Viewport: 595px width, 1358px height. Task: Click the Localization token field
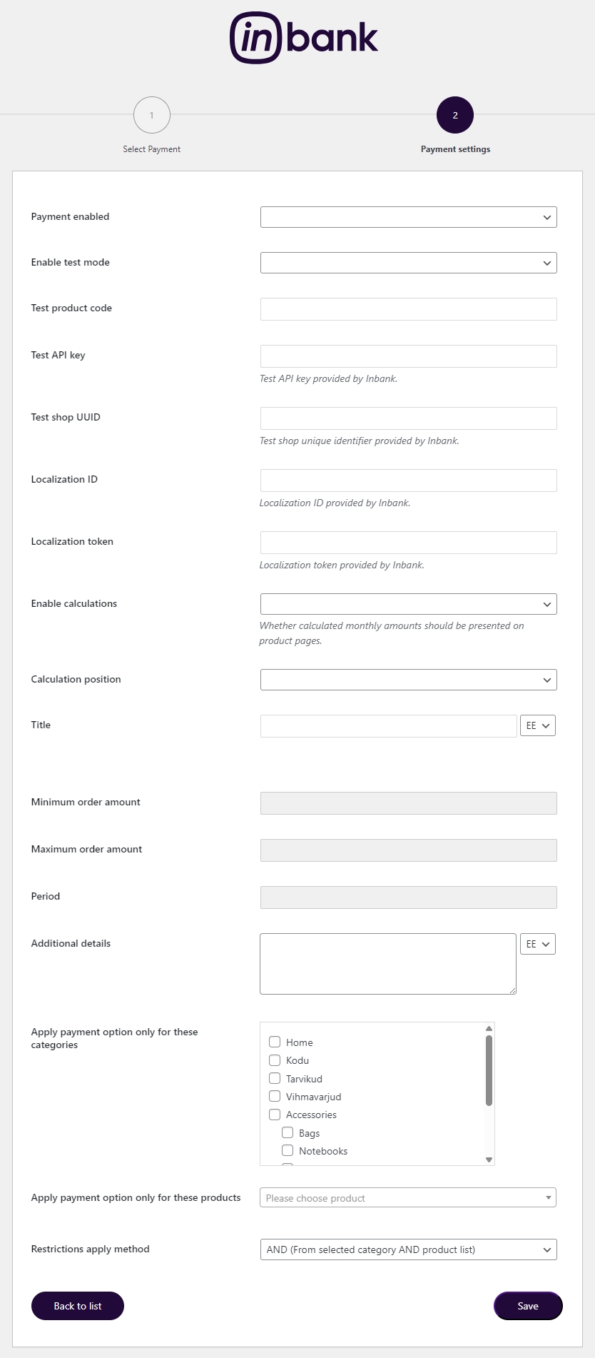pyautogui.click(x=408, y=543)
